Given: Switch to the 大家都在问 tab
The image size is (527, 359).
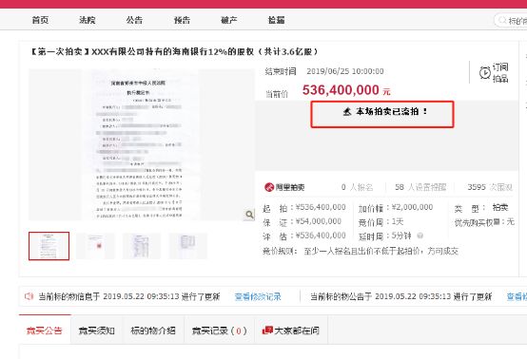Looking at the screenshot, I should 291,331.
